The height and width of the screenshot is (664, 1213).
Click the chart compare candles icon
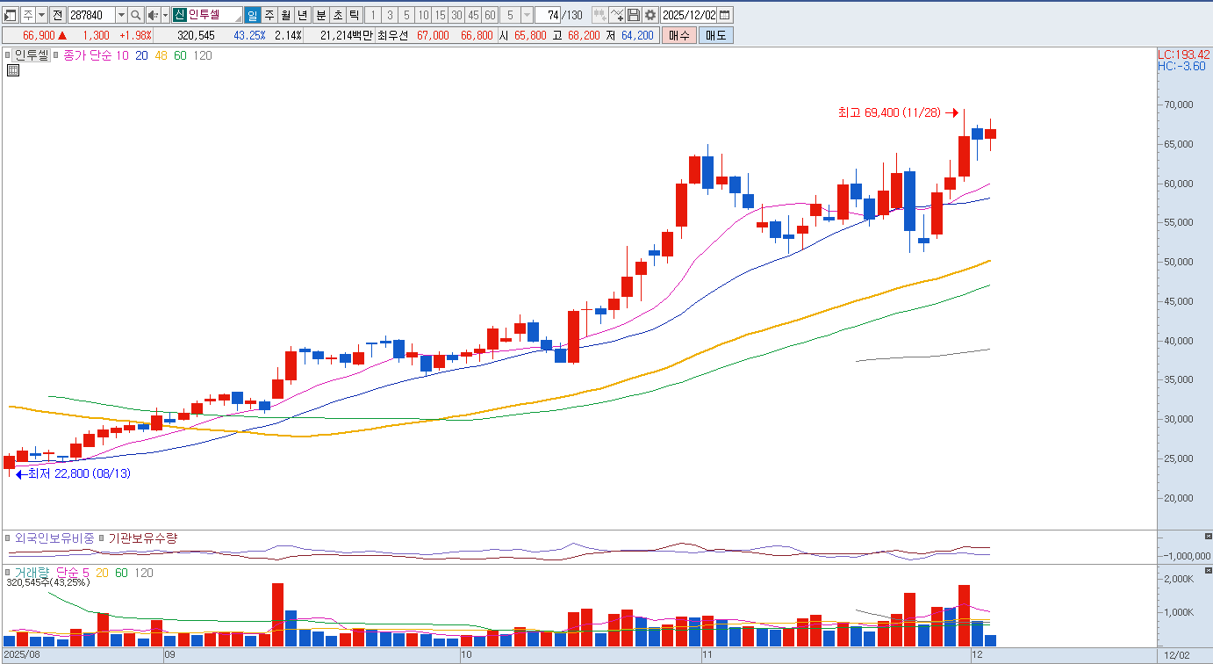pos(599,15)
